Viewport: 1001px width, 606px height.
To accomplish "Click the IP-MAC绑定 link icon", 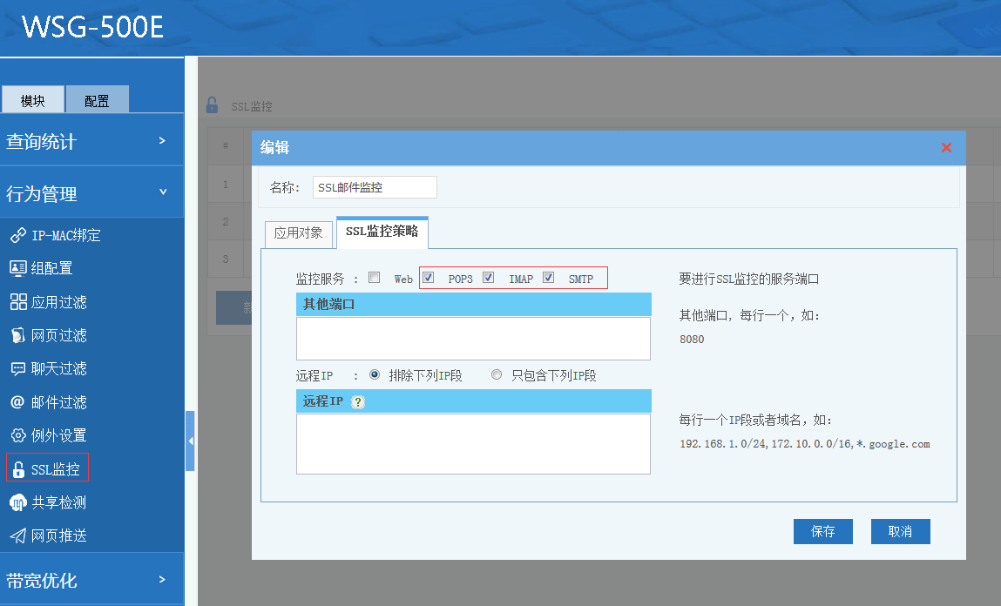I will coord(17,236).
